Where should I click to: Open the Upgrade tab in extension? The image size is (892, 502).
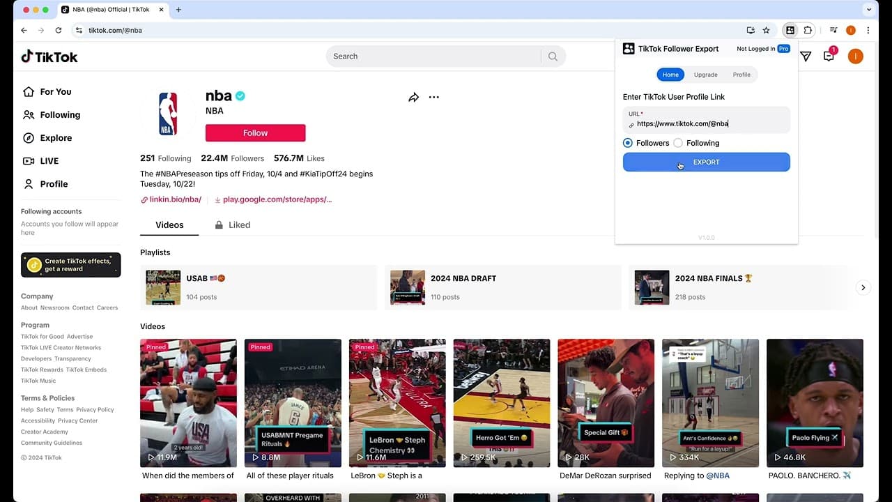point(706,75)
